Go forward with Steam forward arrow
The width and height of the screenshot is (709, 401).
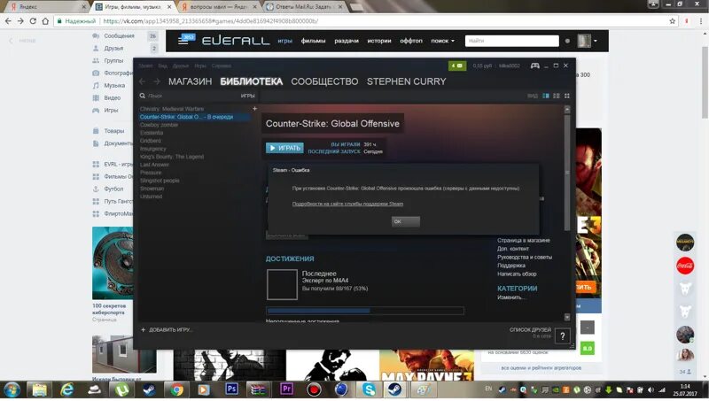tap(157, 81)
